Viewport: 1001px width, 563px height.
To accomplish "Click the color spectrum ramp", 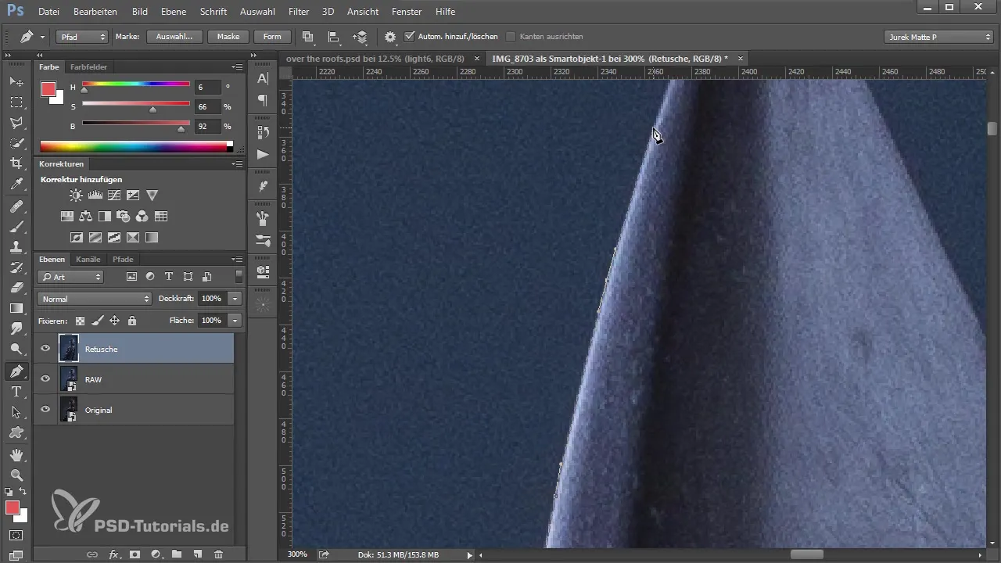I will [137, 146].
